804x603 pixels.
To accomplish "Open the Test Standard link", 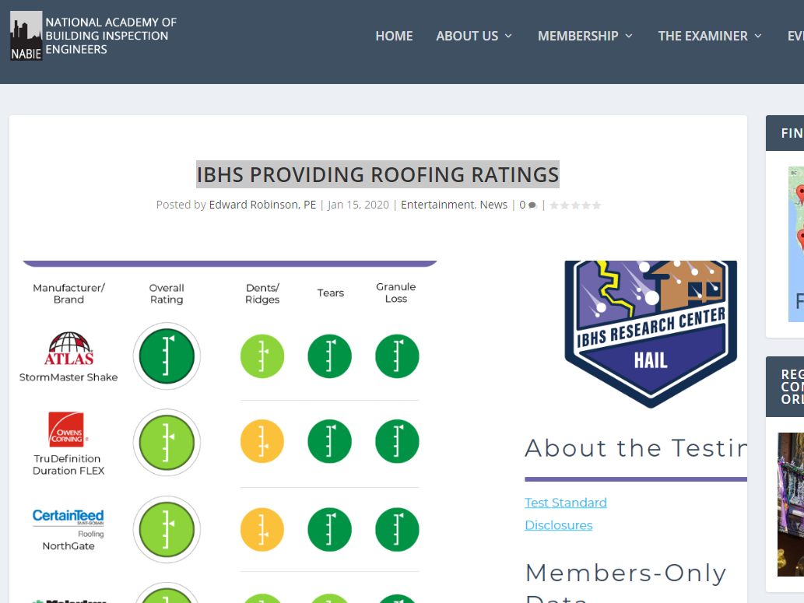I will tap(566, 503).
